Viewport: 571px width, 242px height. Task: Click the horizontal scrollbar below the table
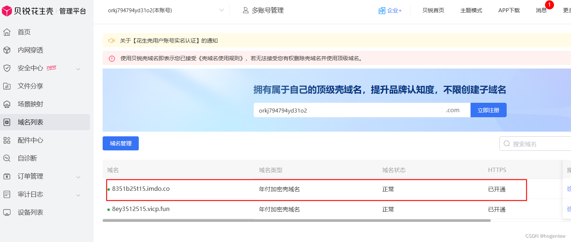tap(296, 220)
